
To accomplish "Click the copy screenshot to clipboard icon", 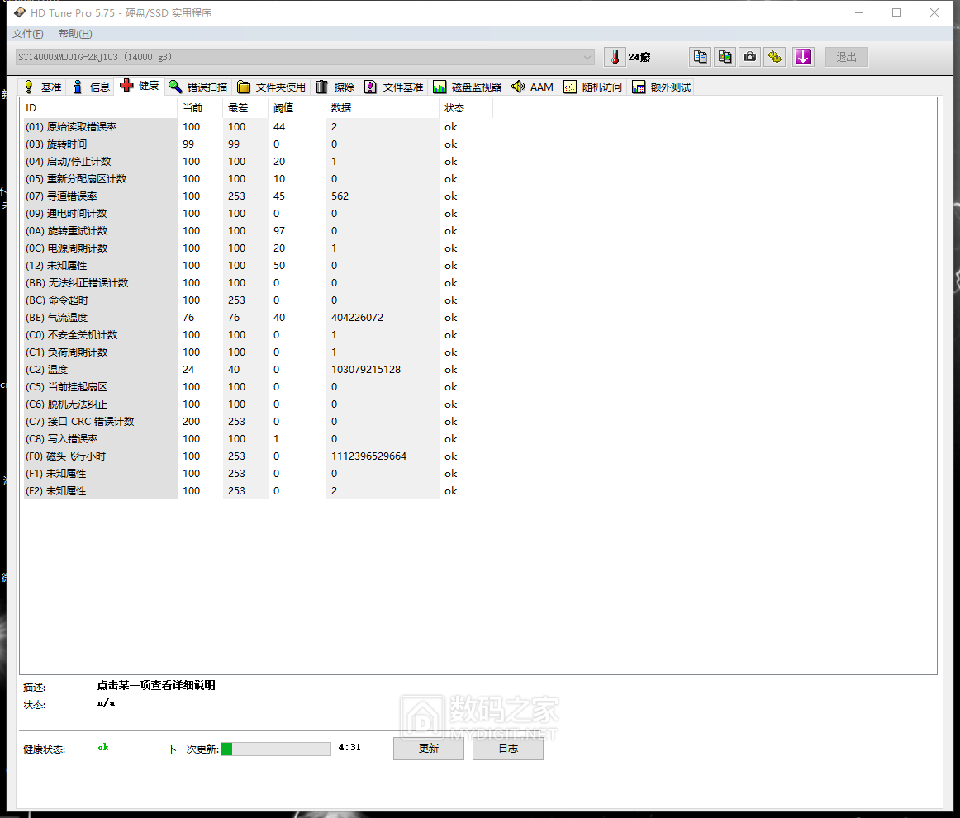I will pos(725,57).
